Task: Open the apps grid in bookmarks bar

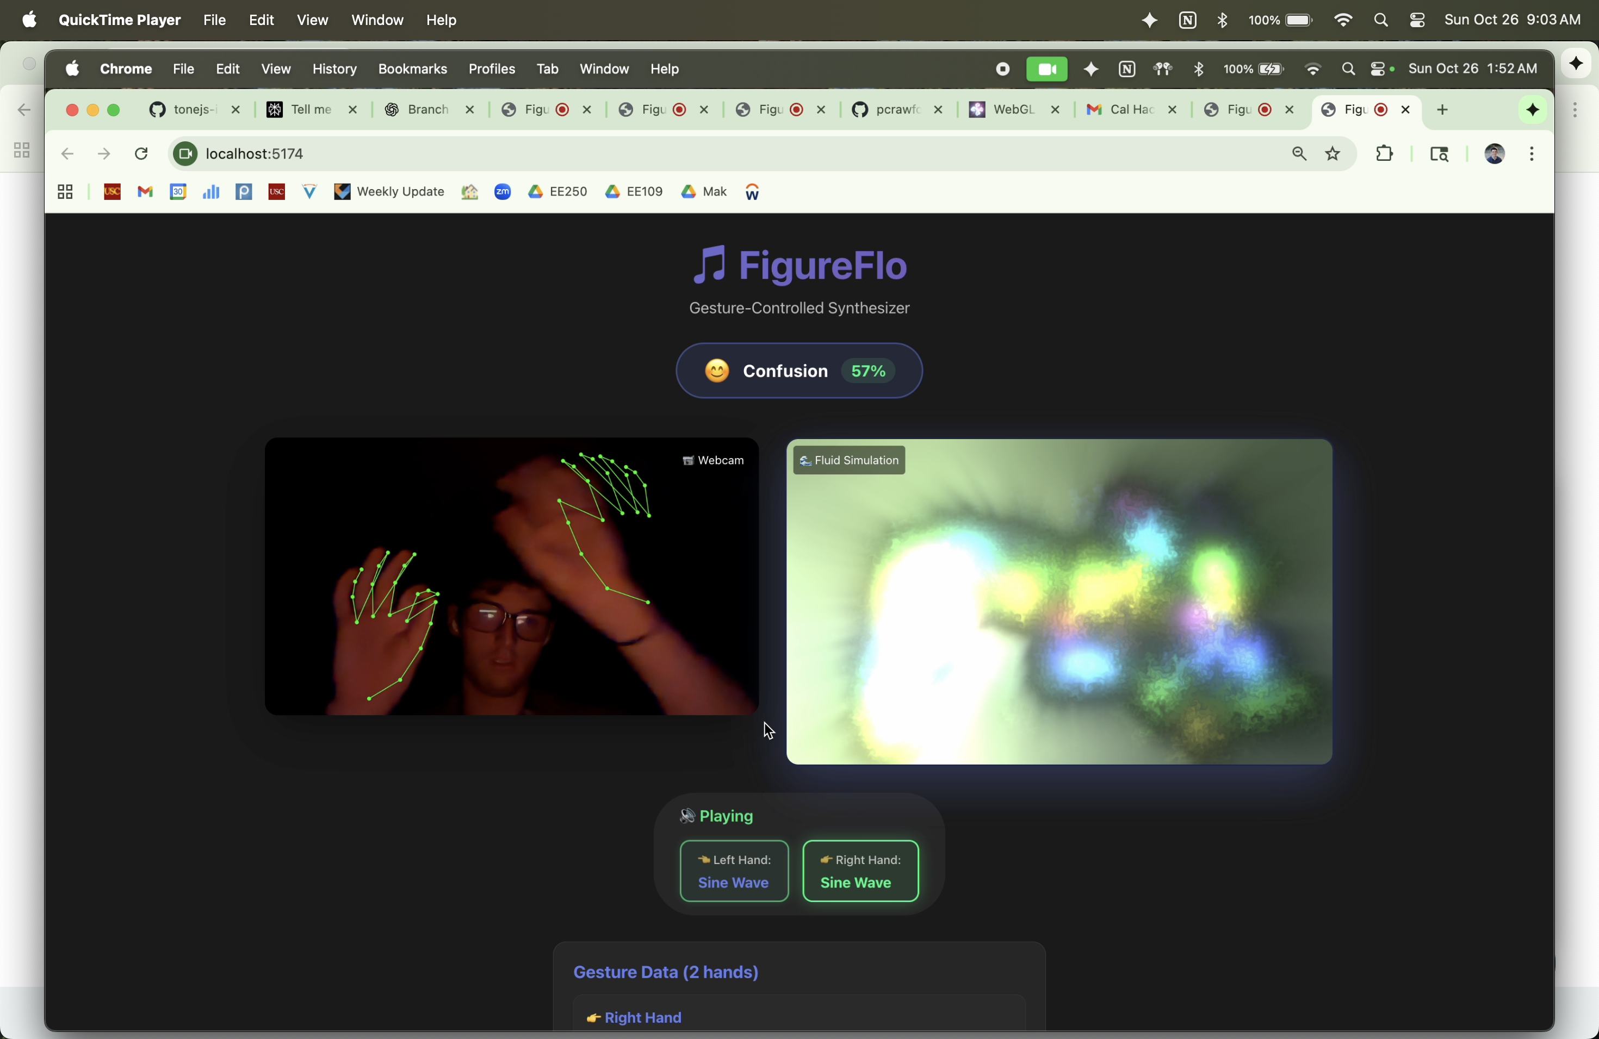Action: pyautogui.click(x=65, y=192)
